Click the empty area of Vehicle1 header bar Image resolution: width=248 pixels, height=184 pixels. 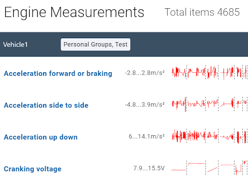[189, 45]
